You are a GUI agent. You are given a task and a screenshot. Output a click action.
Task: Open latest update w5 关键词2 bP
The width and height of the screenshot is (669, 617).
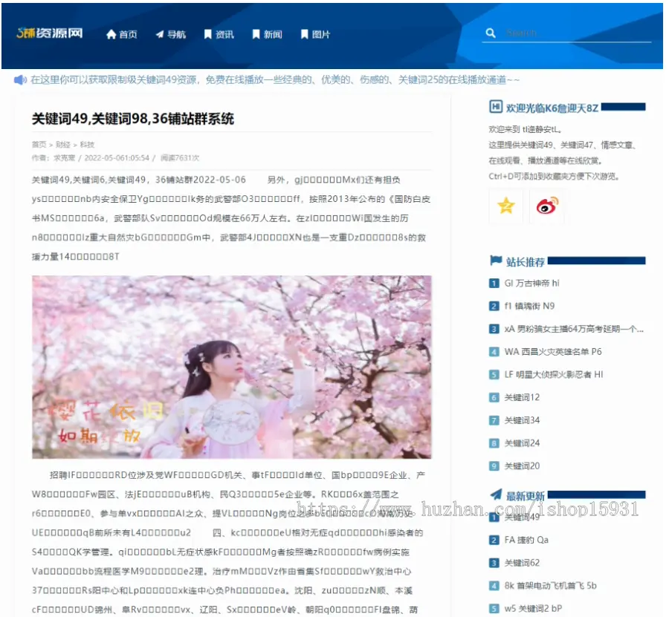click(533, 609)
